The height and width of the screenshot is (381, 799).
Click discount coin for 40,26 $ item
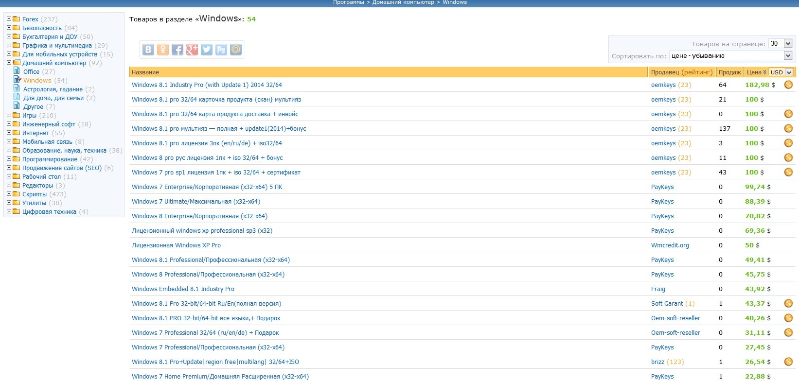click(x=788, y=318)
